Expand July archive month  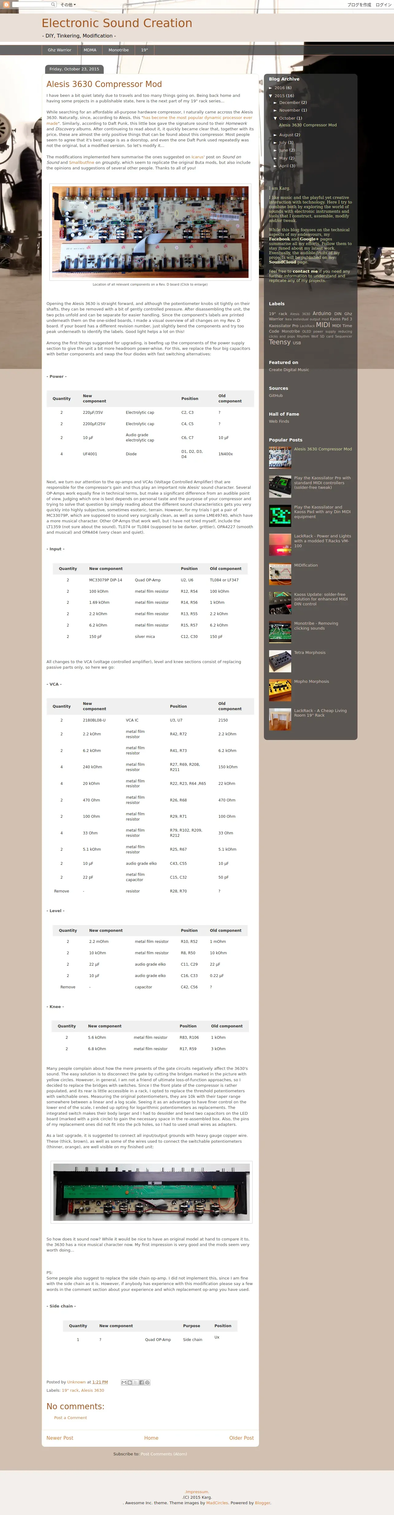coord(275,142)
